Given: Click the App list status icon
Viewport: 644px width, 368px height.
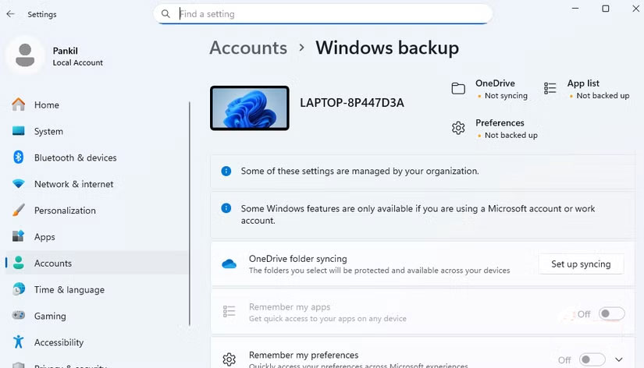Looking at the screenshot, I should 550,89.
